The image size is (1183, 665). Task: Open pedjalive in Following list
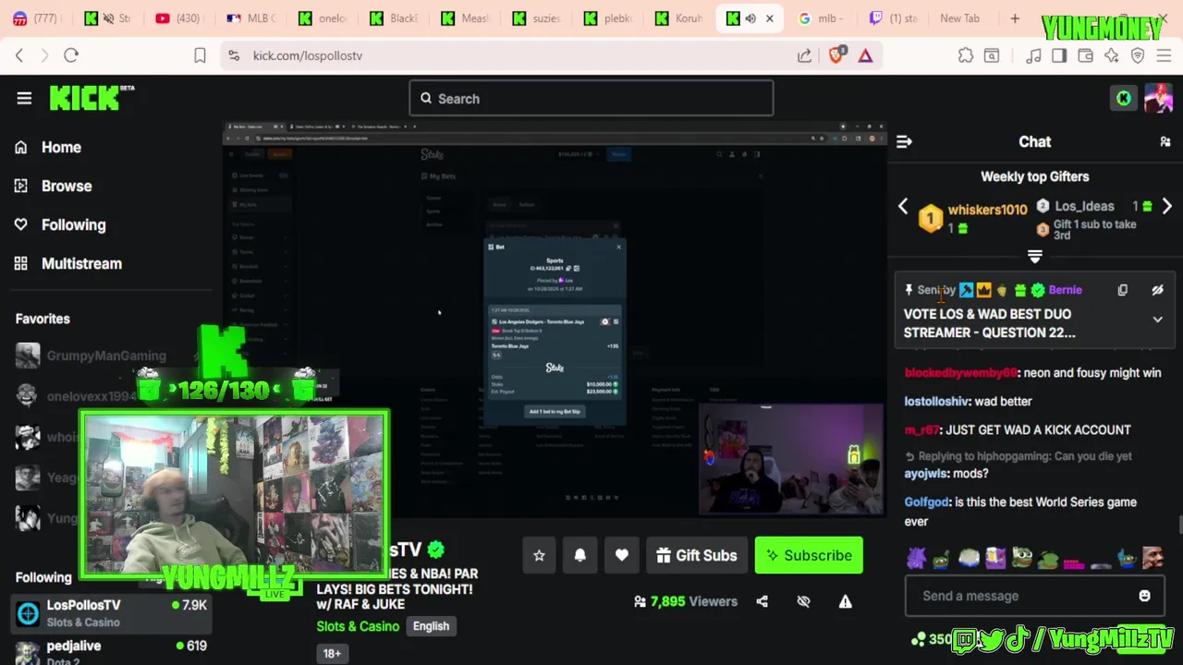click(x=111, y=652)
